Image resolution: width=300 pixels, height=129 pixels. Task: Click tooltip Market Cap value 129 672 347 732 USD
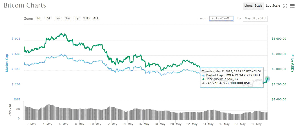242,75
